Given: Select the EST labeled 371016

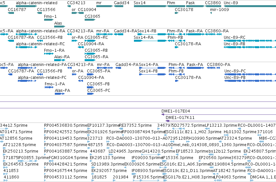Looking at the screenshot, I should [265, 132].
